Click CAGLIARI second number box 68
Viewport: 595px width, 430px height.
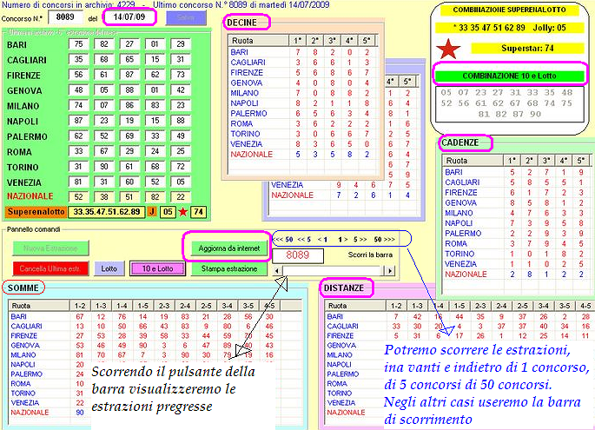(104, 59)
